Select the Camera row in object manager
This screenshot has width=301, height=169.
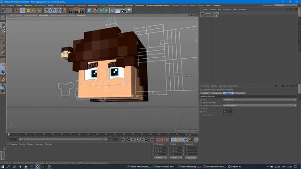pyautogui.click(x=208, y=13)
